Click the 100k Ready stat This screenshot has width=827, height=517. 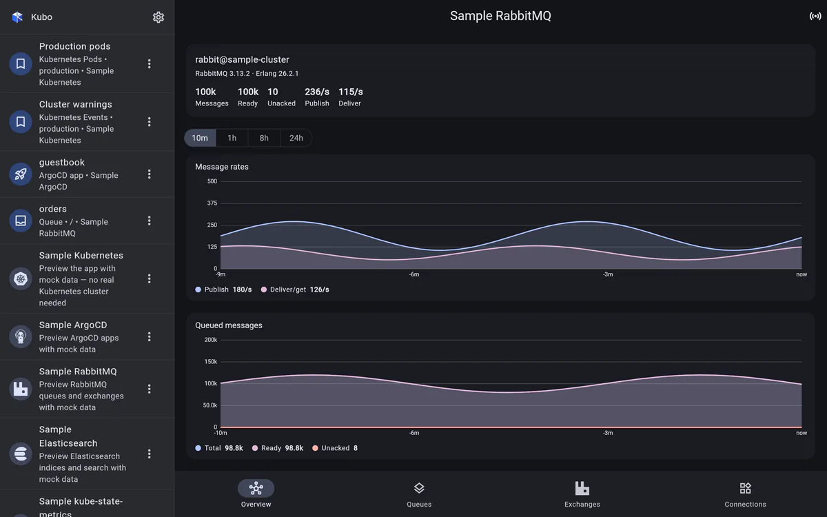tap(248, 97)
